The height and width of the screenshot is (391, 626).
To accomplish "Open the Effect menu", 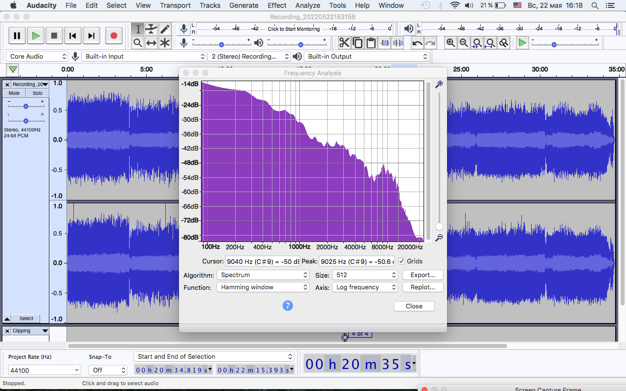I will (277, 5).
